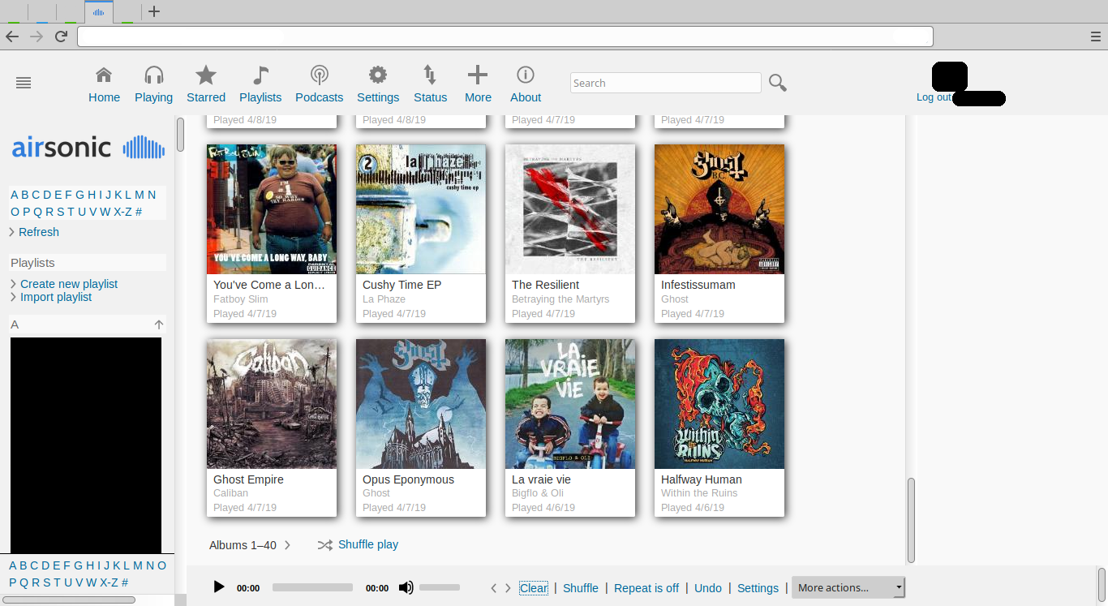The width and height of the screenshot is (1108, 606).
Task: Open the Infestissumam album cover by Ghost
Action: click(719, 208)
